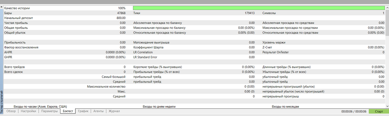Viewport: 389px width, 116px height.
Task: Click the Прибыльность label
Action: click(x=15, y=42)
